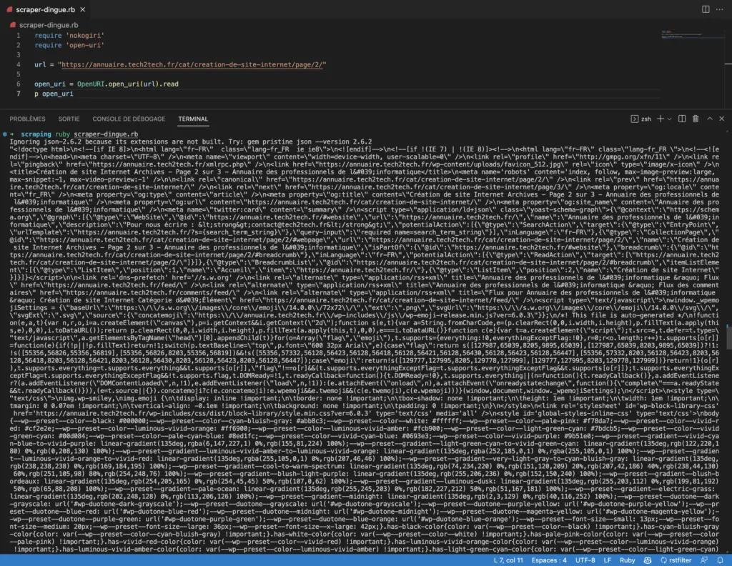Click the rstfilter status bar item
This screenshot has width=732, height=566.
click(676, 560)
